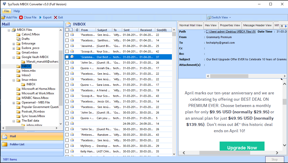Viewport: 288px width, 163px height.
Task: Check the Grammarly email checkbox
Action: point(67,57)
